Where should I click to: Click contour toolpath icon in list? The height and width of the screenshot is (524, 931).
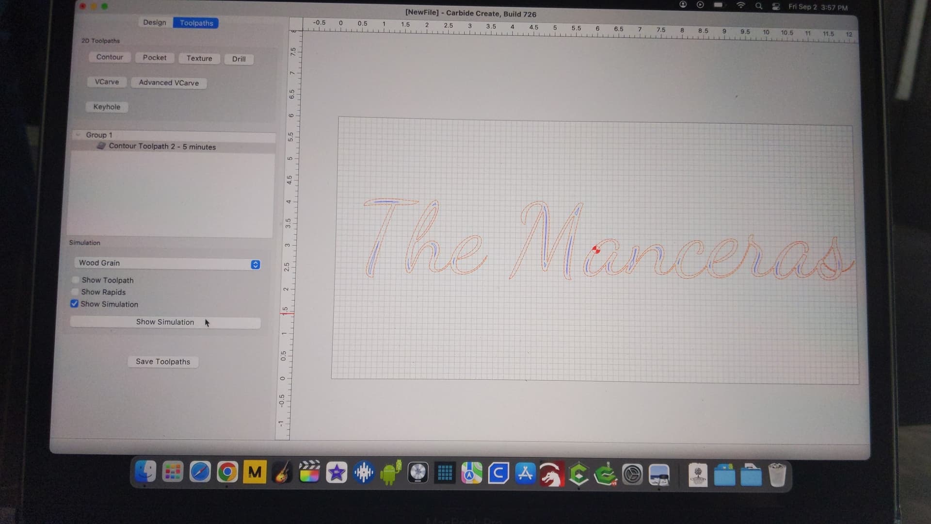[x=101, y=146]
